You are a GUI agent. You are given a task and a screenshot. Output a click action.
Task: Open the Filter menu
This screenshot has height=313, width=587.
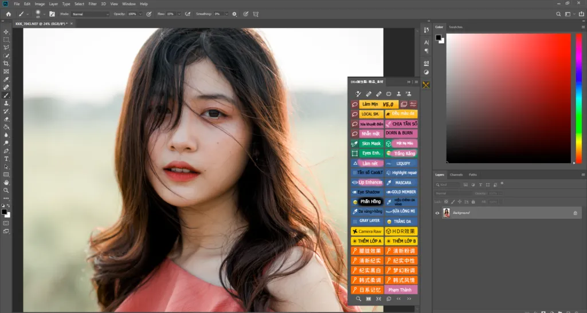[x=92, y=4]
